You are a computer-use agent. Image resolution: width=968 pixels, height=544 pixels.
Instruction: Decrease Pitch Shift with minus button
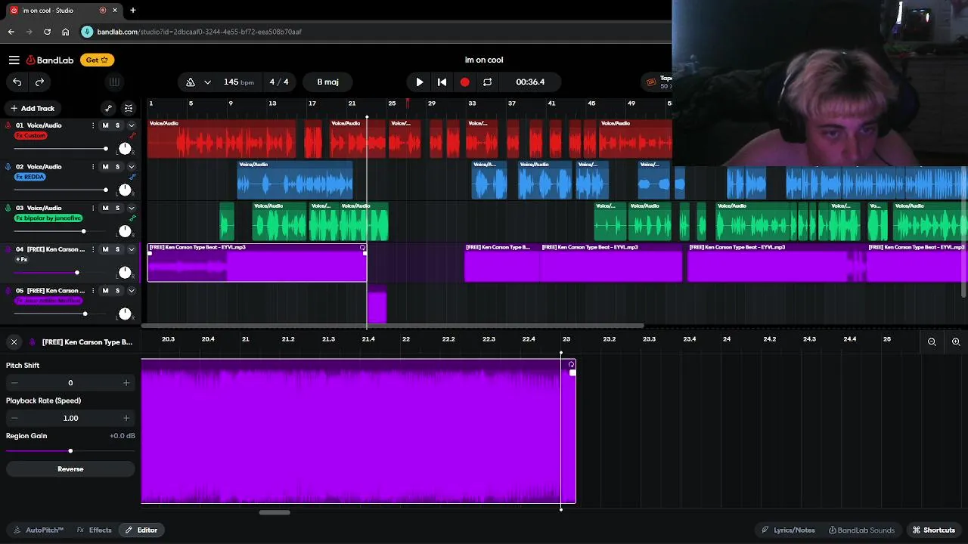point(14,383)
